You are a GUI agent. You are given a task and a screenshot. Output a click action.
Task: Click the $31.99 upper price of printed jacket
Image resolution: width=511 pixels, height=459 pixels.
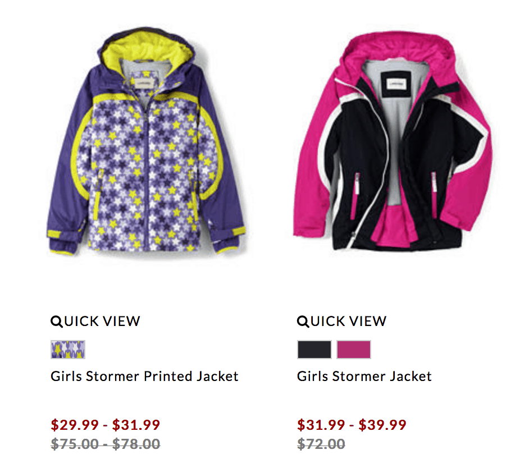[x=136, y=425]
